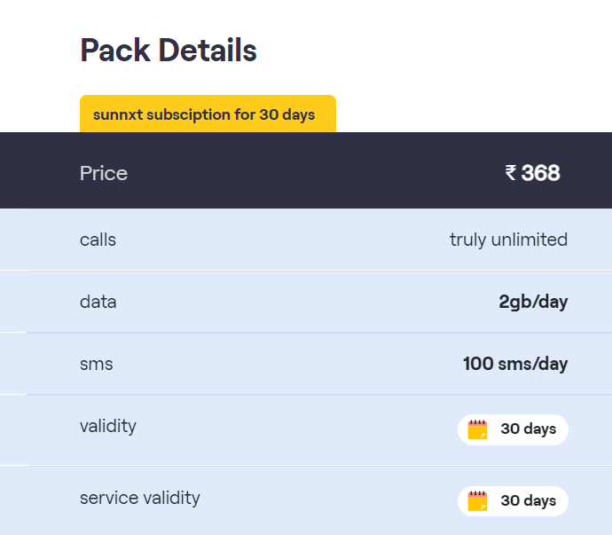Click the sms label
Screen dimensions: 612x535
[x=97, y=364]
